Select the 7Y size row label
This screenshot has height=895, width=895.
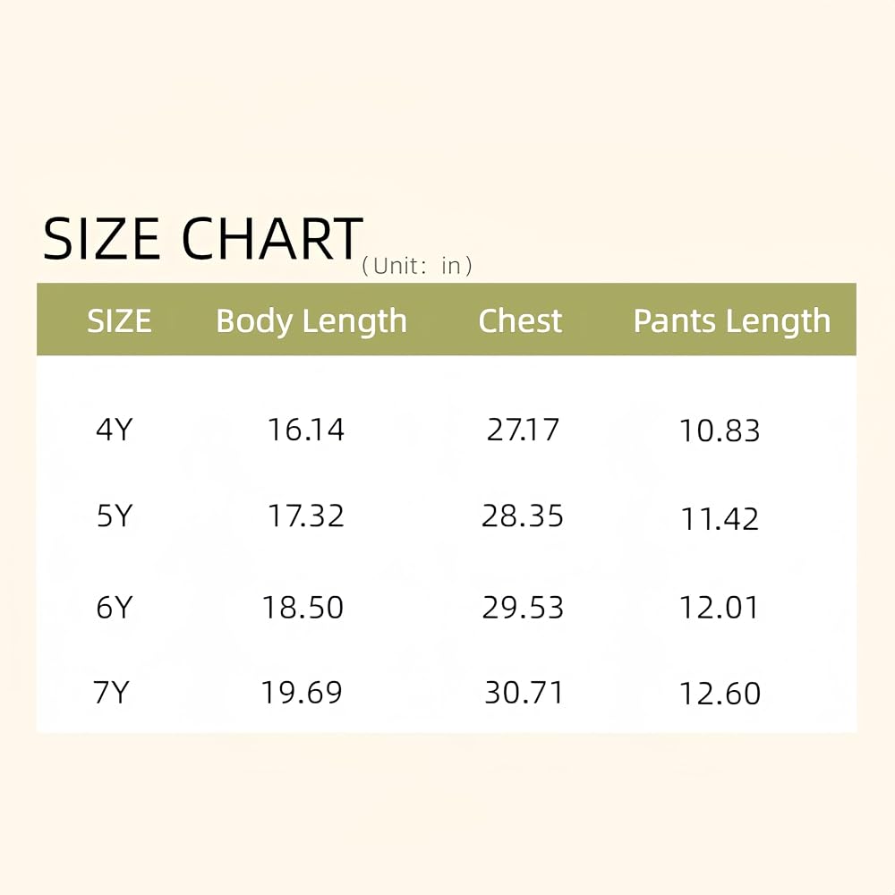(111, 692)
